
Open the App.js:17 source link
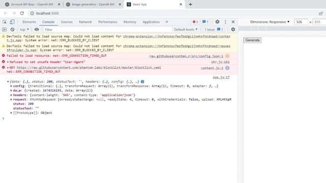click(x=221, y=77)
